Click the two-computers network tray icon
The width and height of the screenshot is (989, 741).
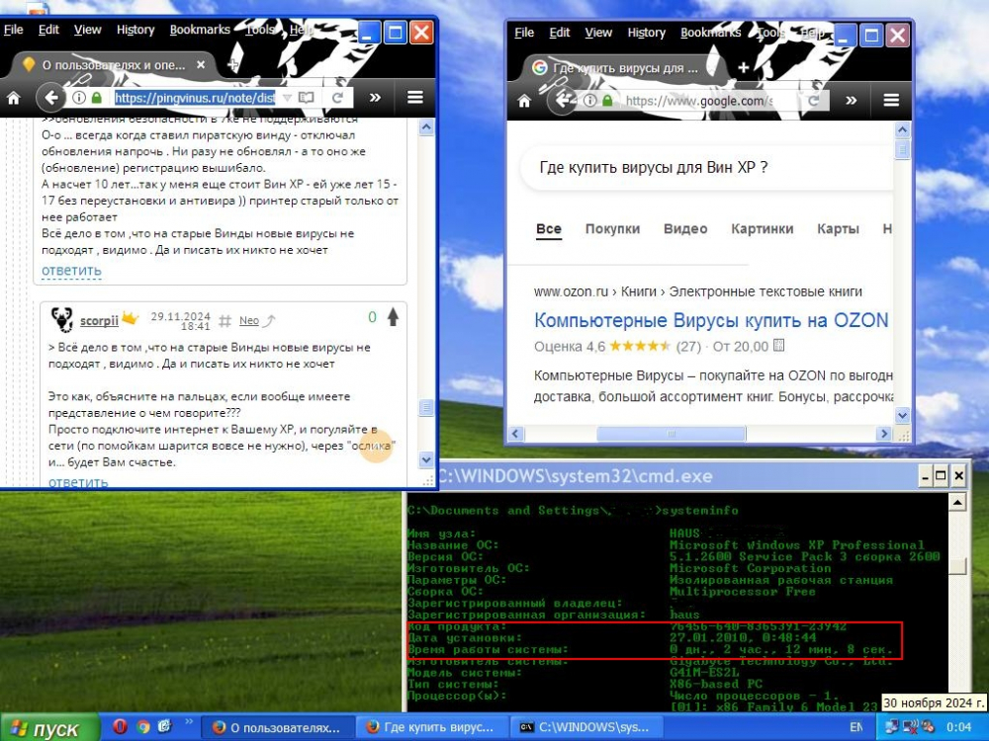coord(891,727)
